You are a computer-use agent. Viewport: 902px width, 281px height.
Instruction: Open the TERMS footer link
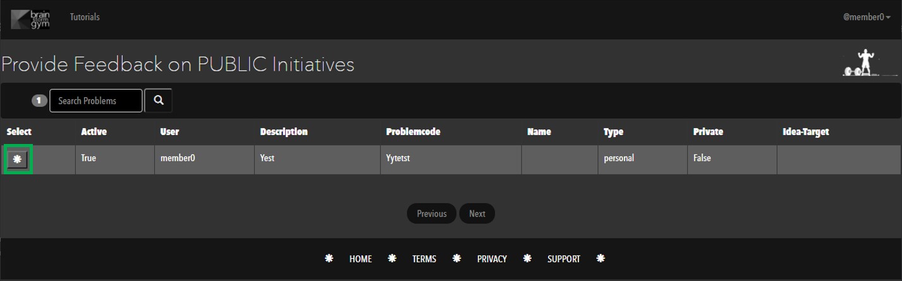[x=424, y=259]
